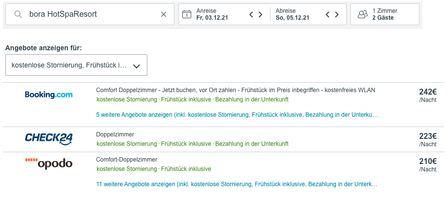This screenshot has width=447, height=198.
Task: Click the Booking.com logo
Action: [x=49, y=95]
